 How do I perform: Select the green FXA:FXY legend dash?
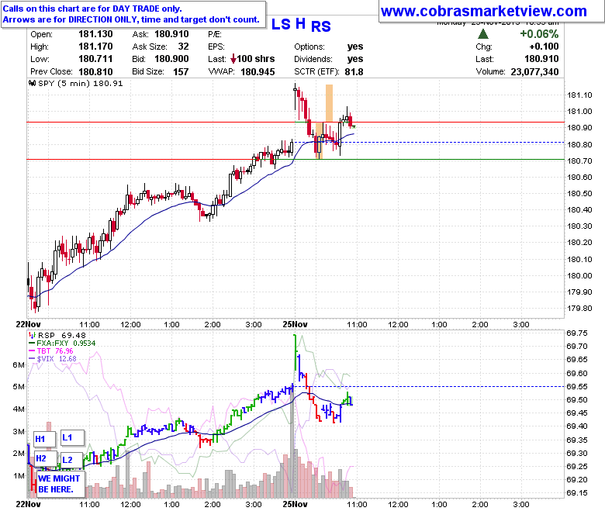[32, 344]
